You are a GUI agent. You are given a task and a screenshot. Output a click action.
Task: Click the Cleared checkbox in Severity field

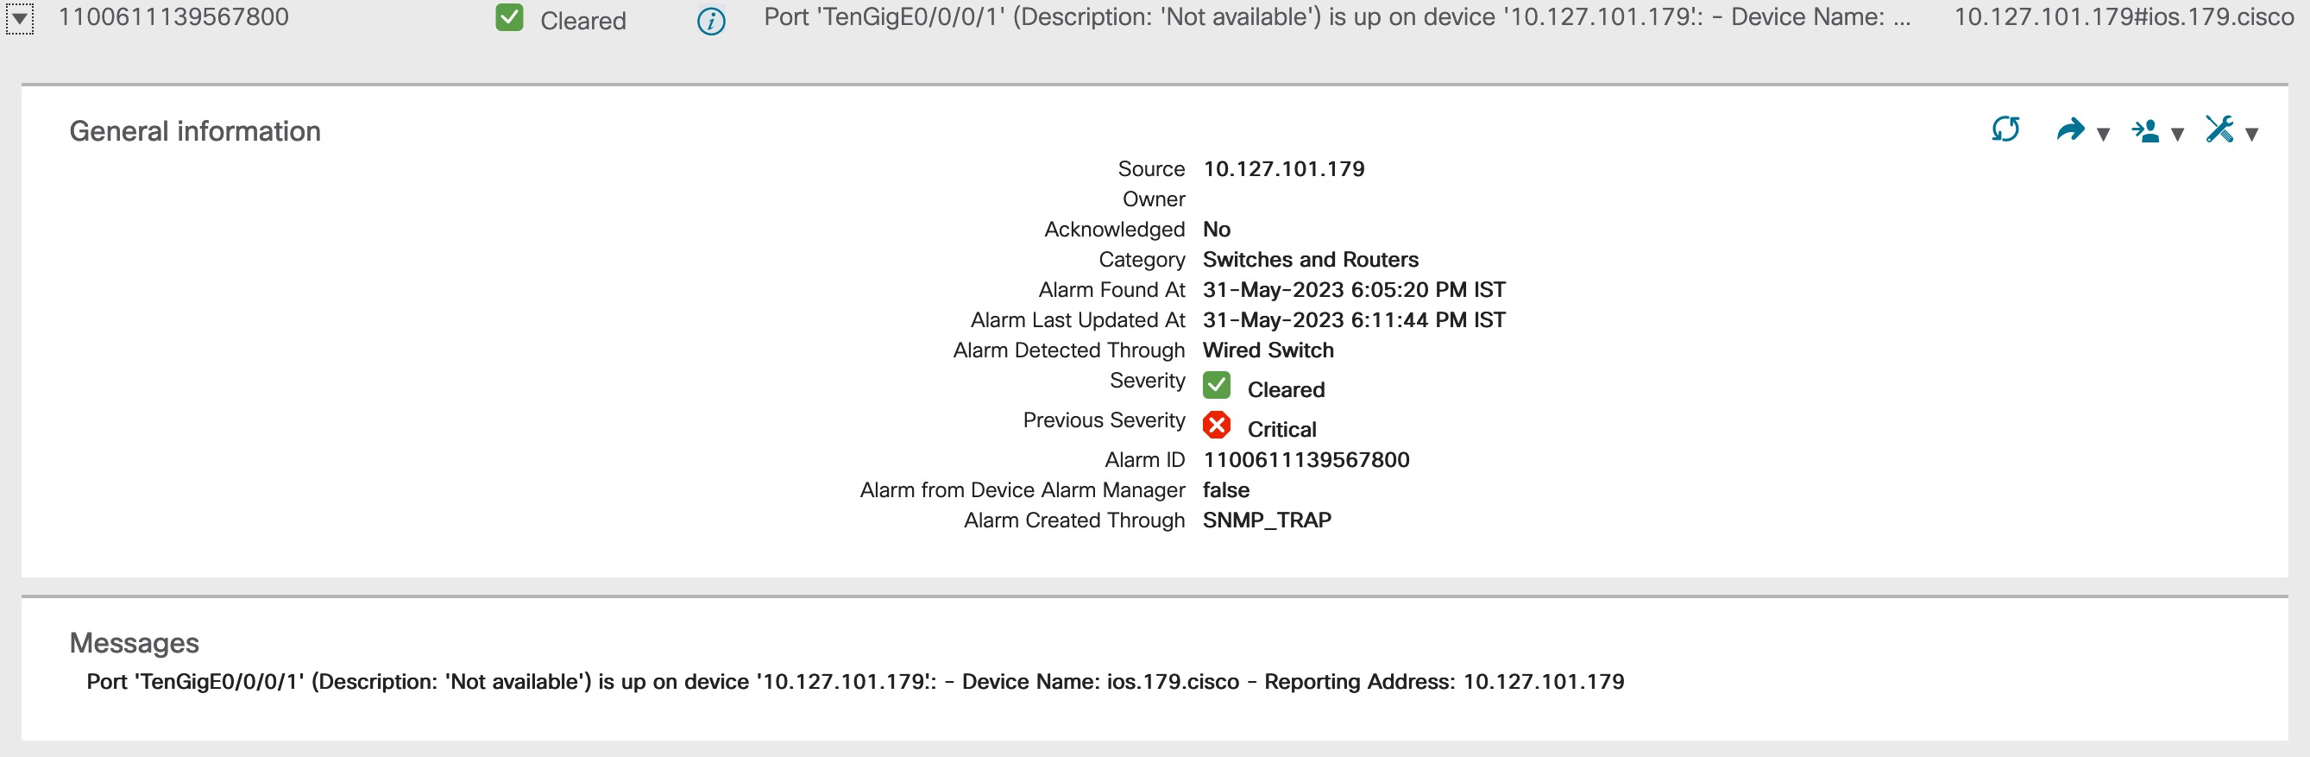pyautogui.click(x=1218, y=387)
